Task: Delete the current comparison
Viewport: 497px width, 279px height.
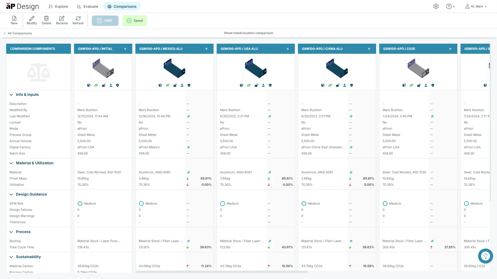Action: coord(46,20)
